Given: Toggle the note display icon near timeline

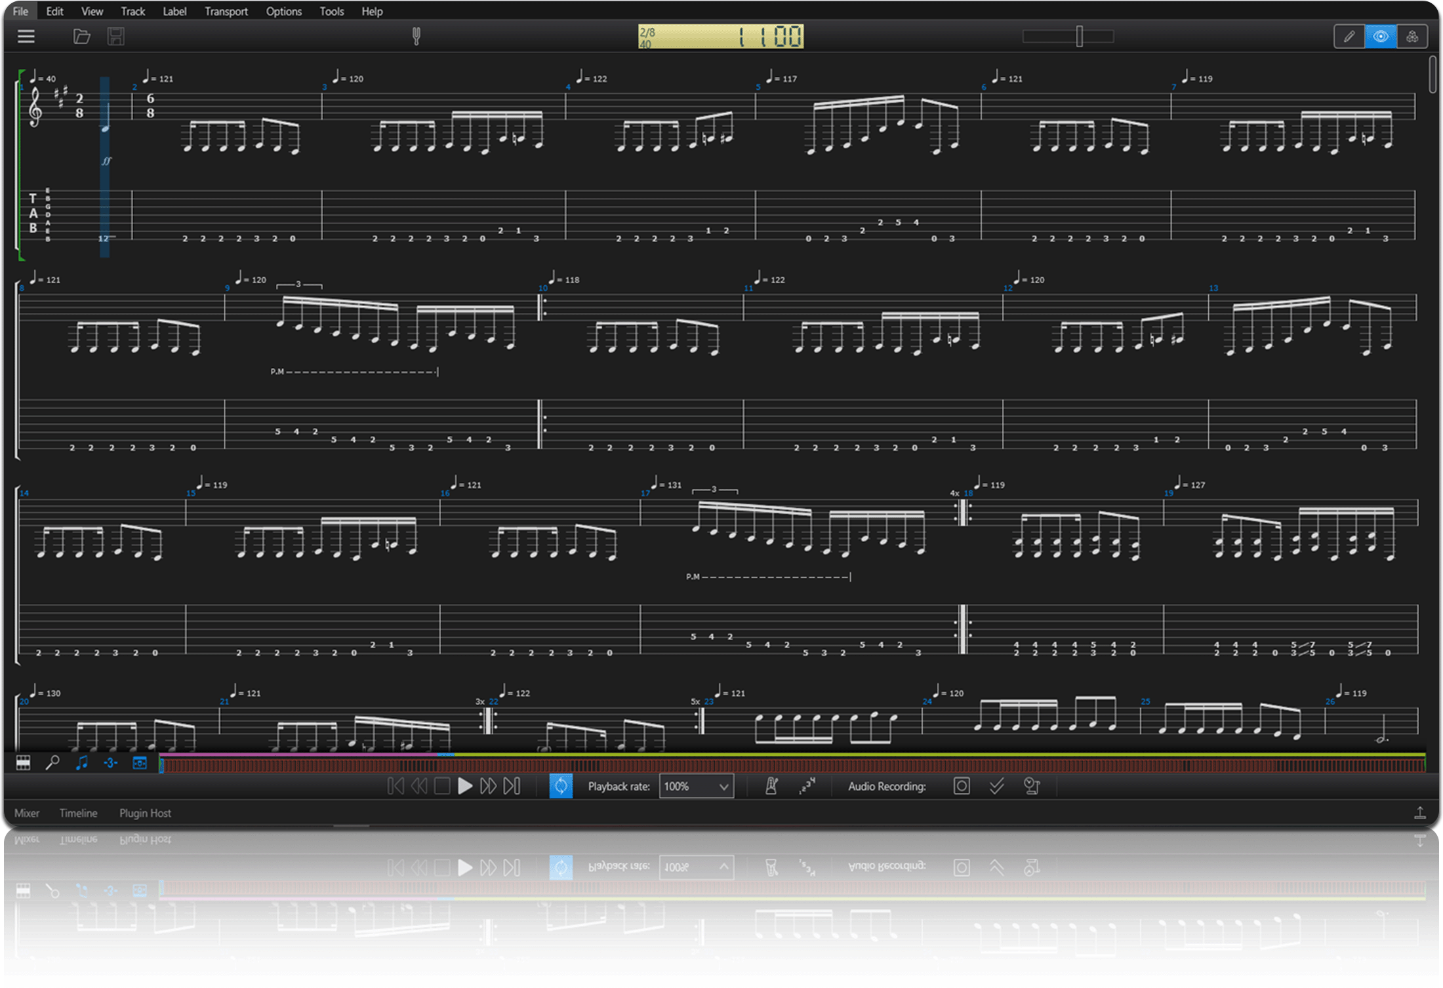Looking at the screenshot, I should (81, 762).
